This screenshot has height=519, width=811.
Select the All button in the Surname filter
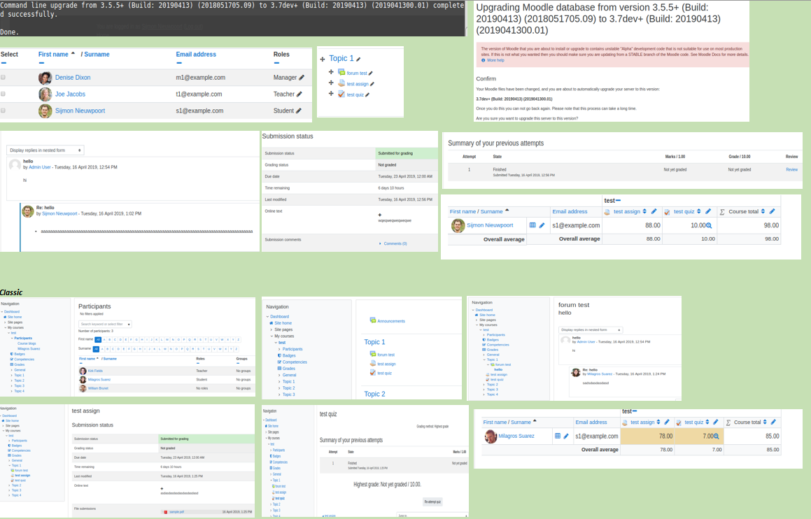(x=96, y=349)
